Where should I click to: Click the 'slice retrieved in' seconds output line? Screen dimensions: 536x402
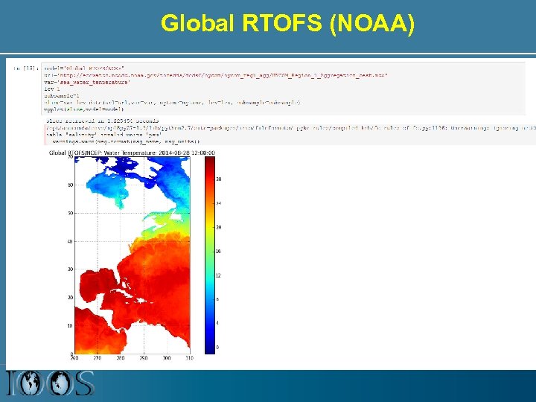click(x=102, y=121)
